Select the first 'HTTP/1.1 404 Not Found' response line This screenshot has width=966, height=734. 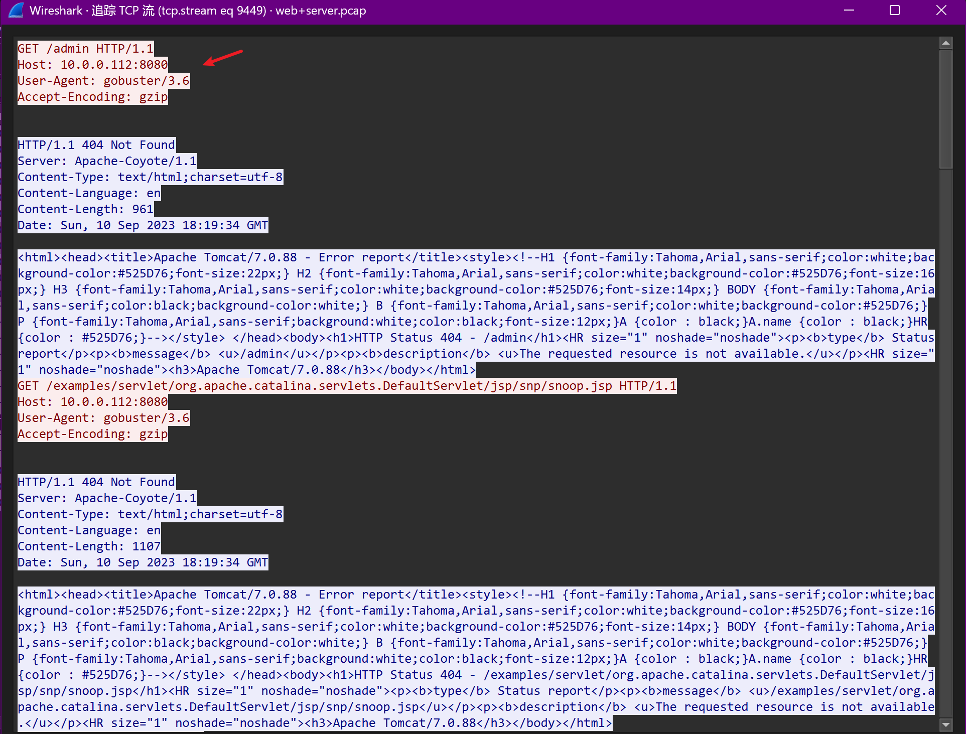tap(96, 145)
